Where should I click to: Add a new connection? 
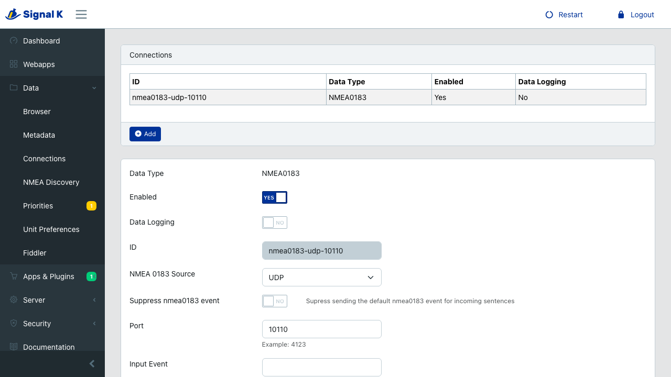[145, 134]
